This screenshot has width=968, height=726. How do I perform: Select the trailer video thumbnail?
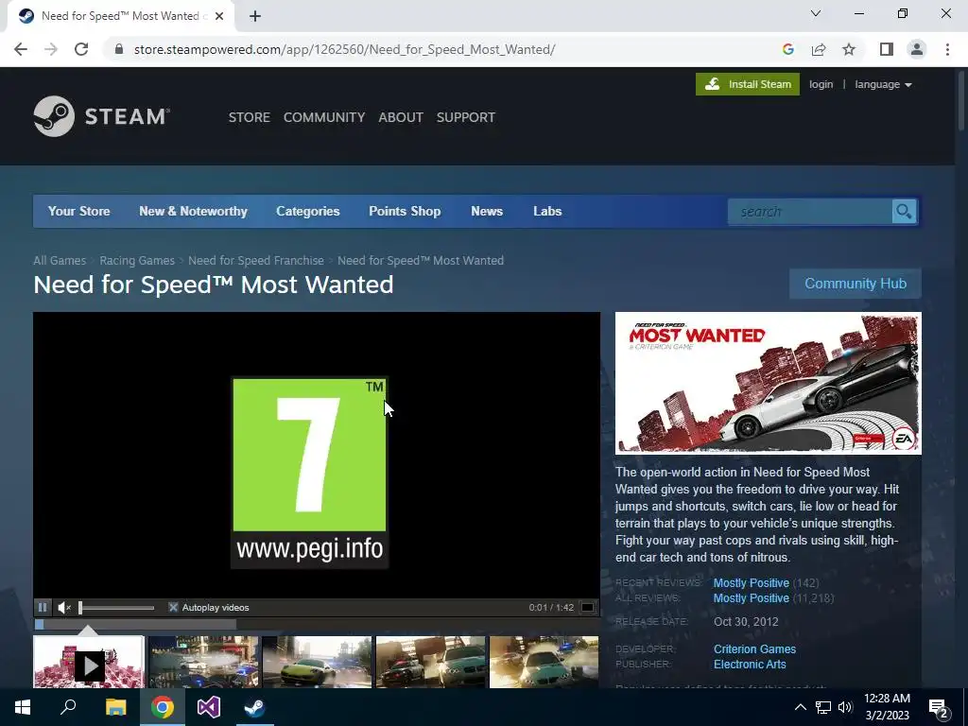[89, 662]
